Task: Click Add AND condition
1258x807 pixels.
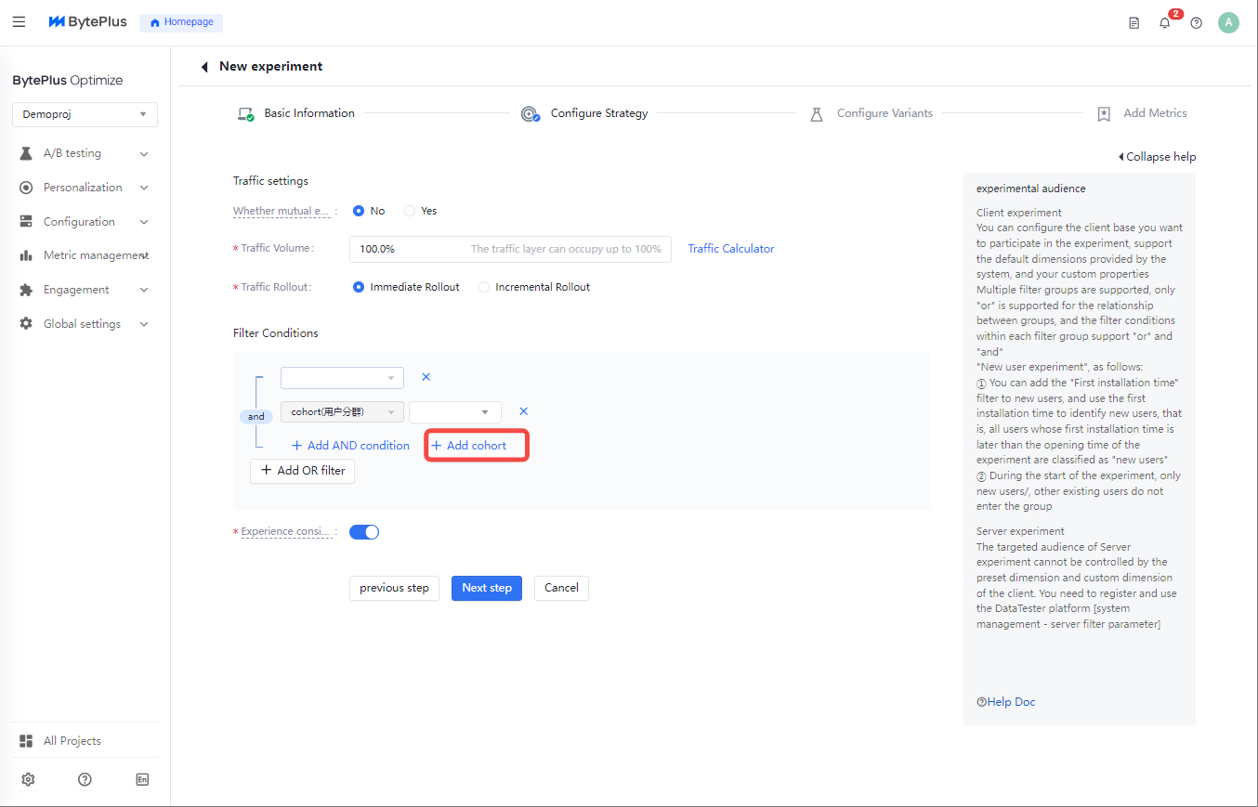Action: coord(350,446)
